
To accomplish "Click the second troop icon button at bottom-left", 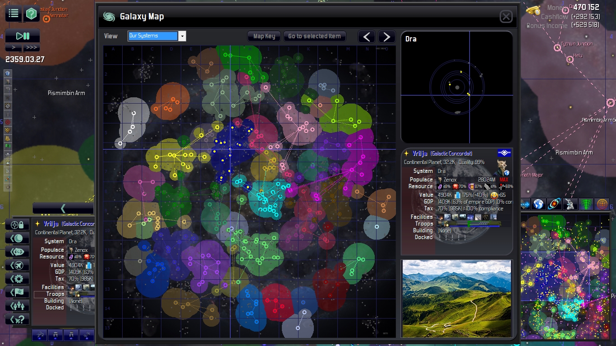I will 55,335.
